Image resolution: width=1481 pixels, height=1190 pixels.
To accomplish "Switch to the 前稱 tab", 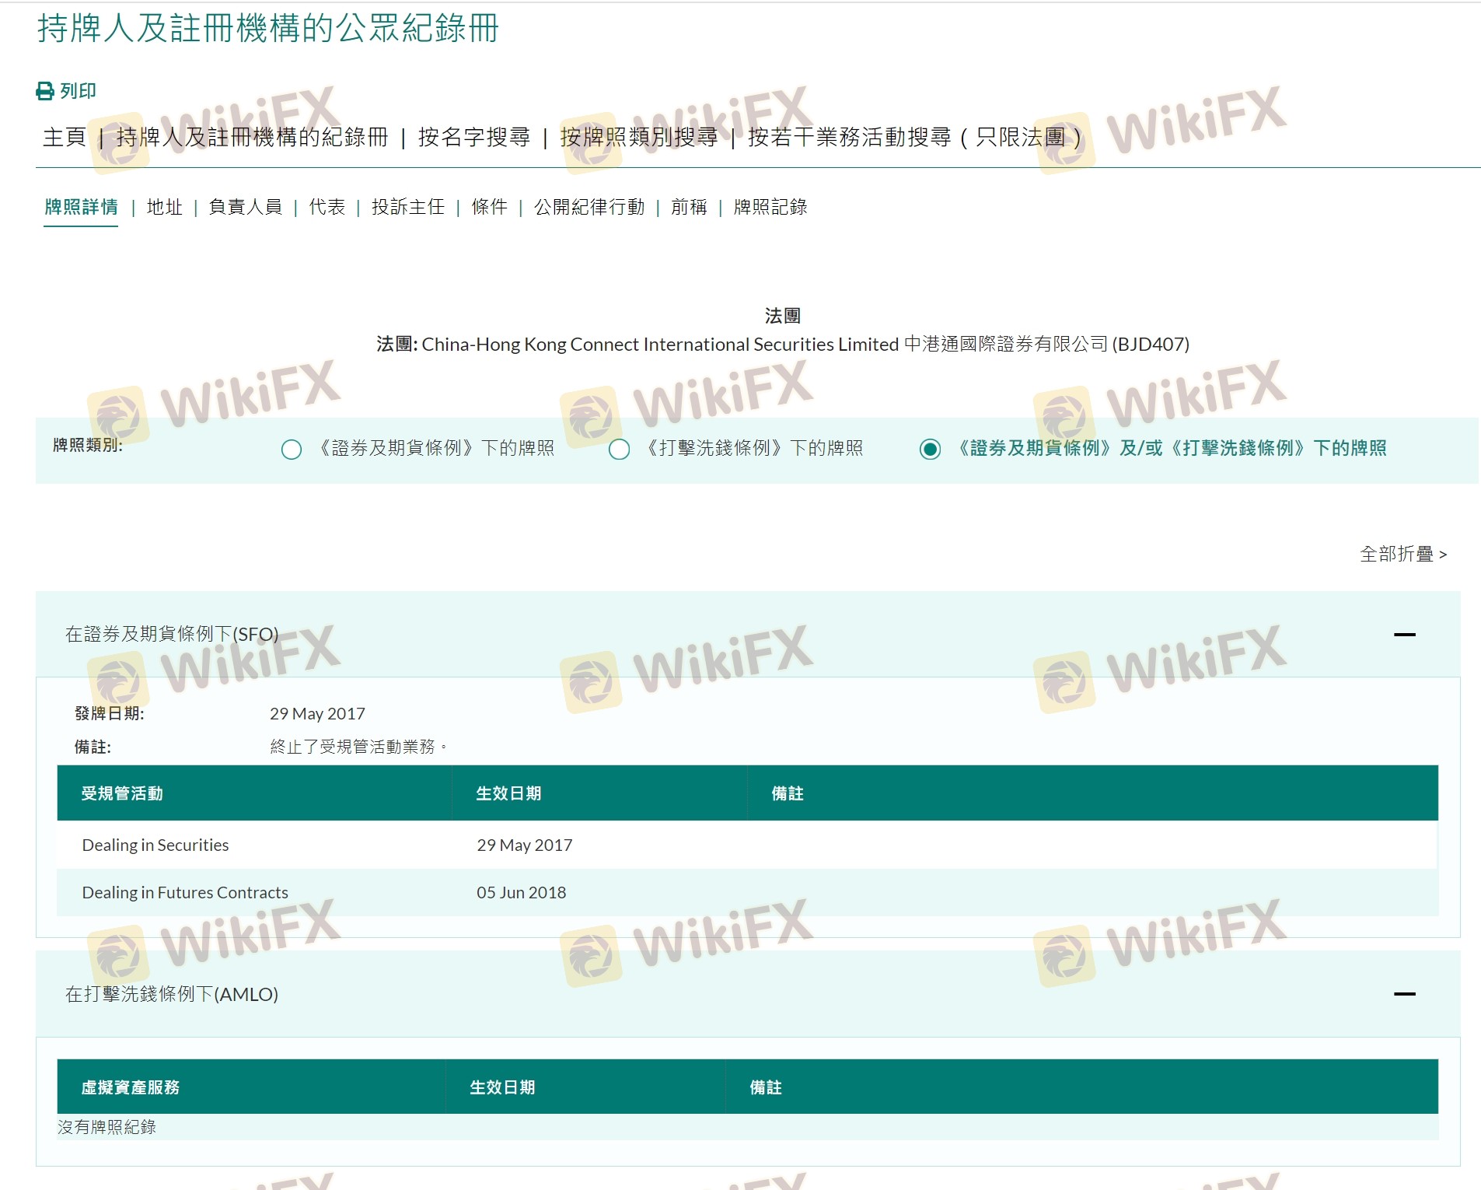I will click(689, 207).
